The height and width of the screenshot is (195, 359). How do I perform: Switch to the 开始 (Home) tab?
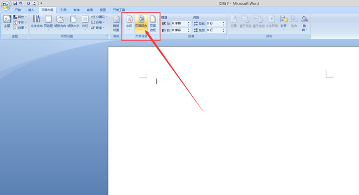18,10
